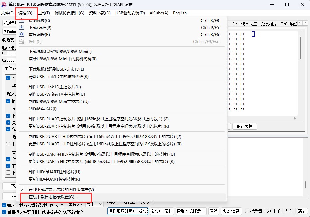Choose 制作U8W/U8W-Mini主控芯片(U)
The height and width of the screenshot is (217, 310).
tap(122, 102)
